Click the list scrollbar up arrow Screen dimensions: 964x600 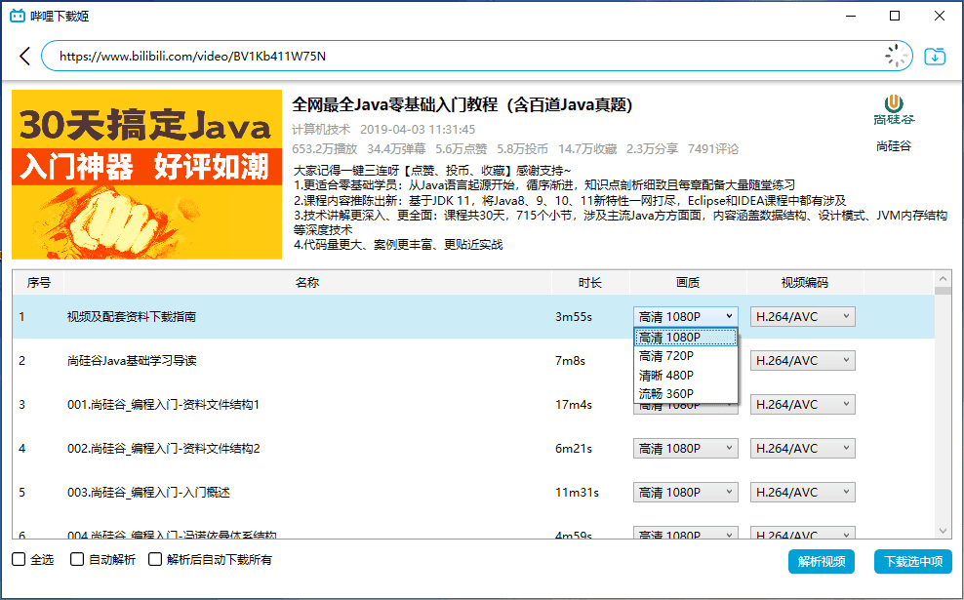tap(944, 278)
